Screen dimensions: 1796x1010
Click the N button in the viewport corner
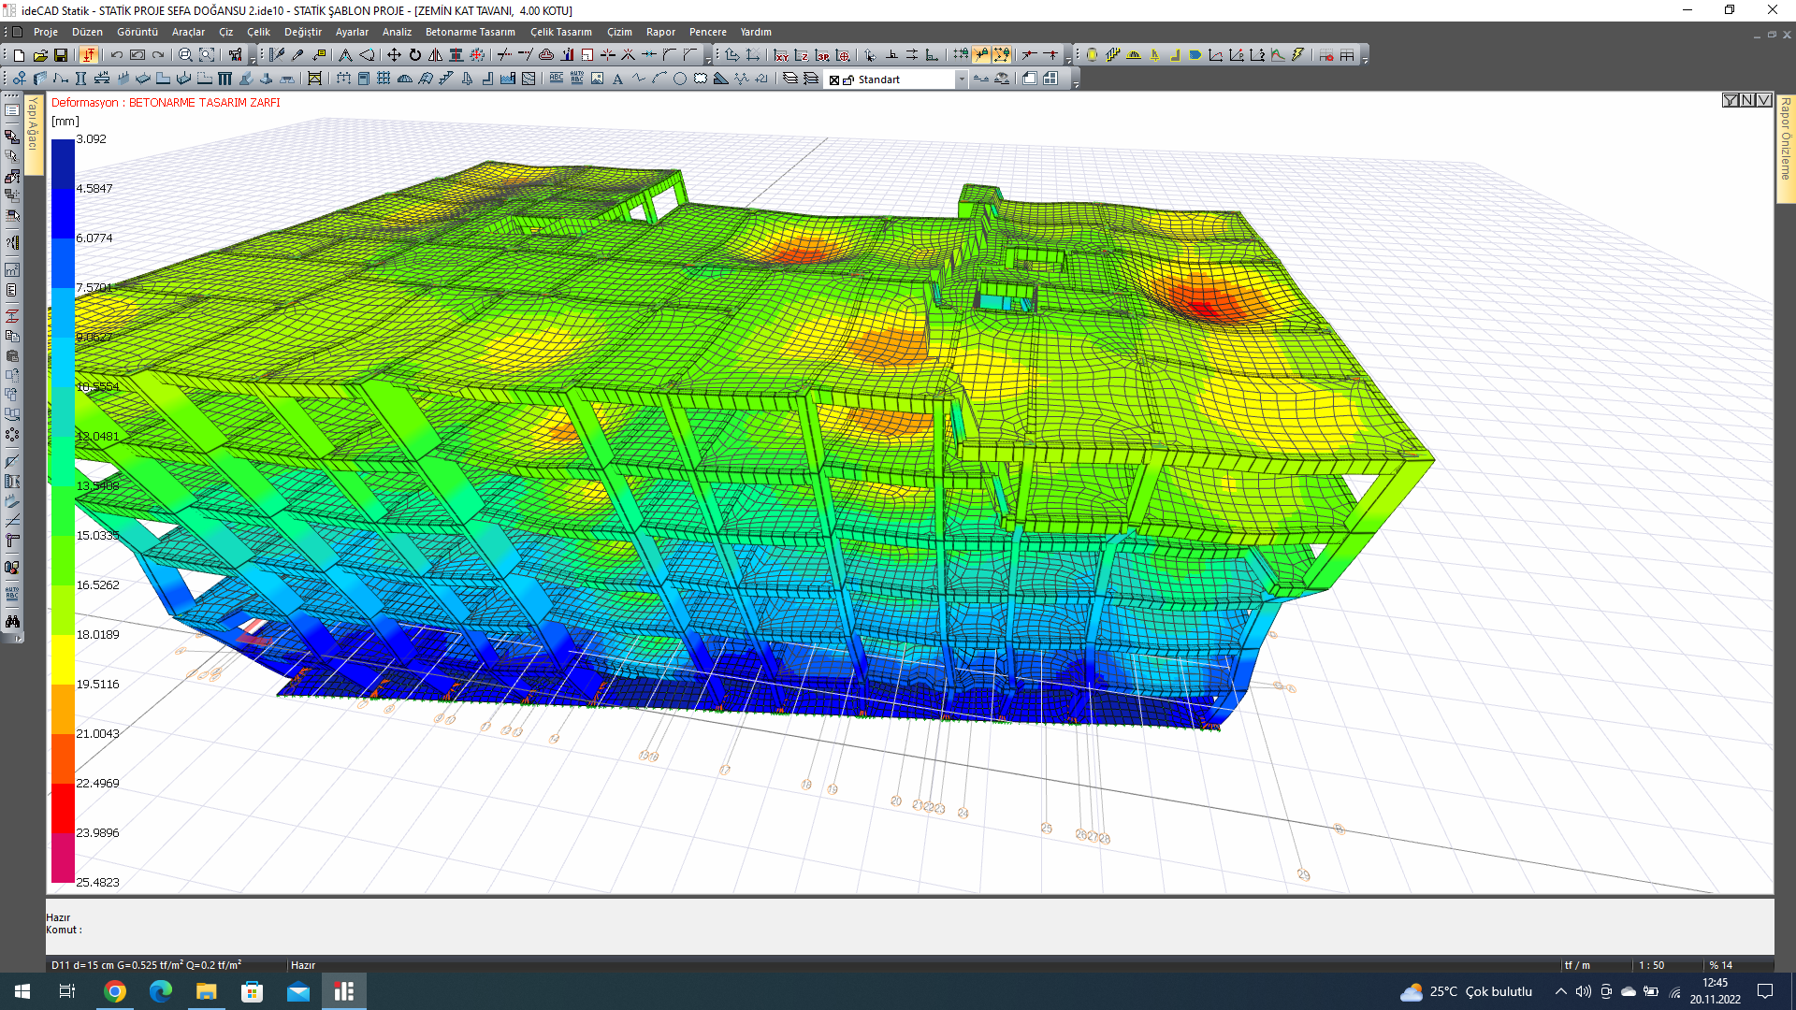1746,100
